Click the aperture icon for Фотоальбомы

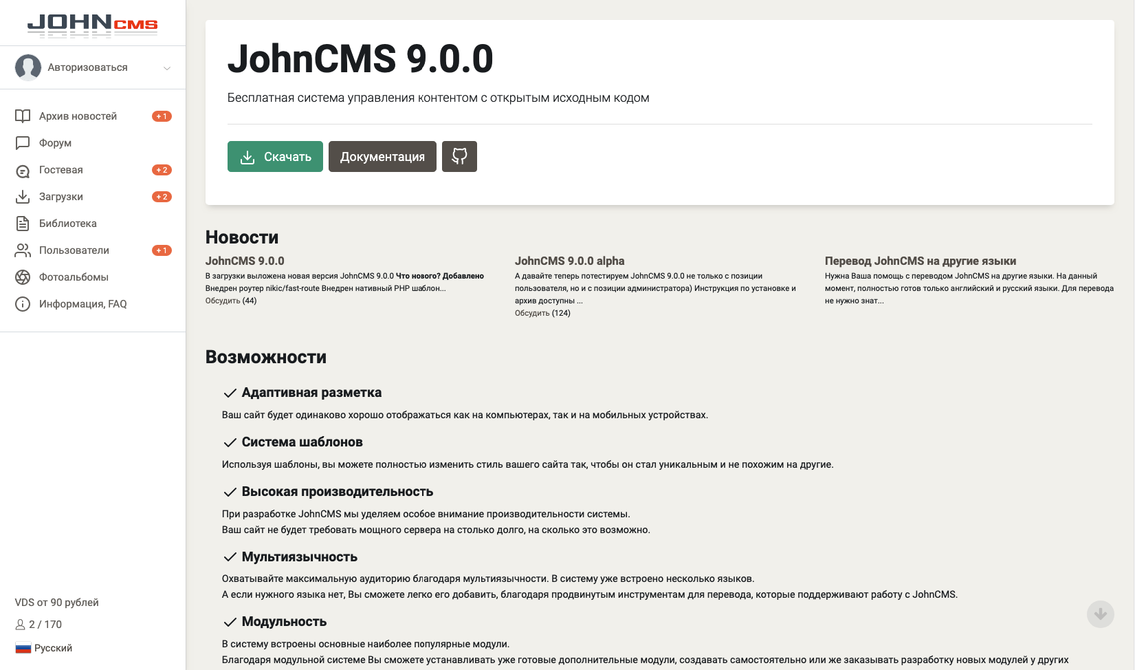[x=23, y=277]
